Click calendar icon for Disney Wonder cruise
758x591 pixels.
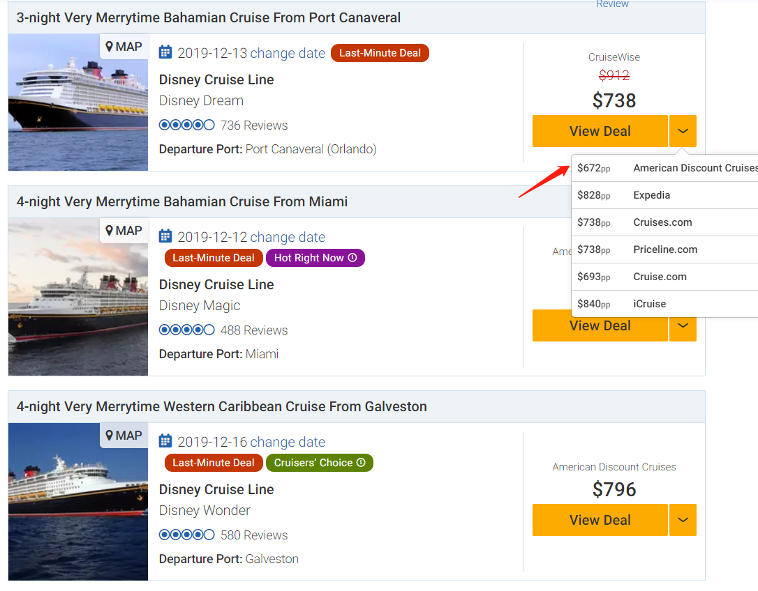[165, 441]
